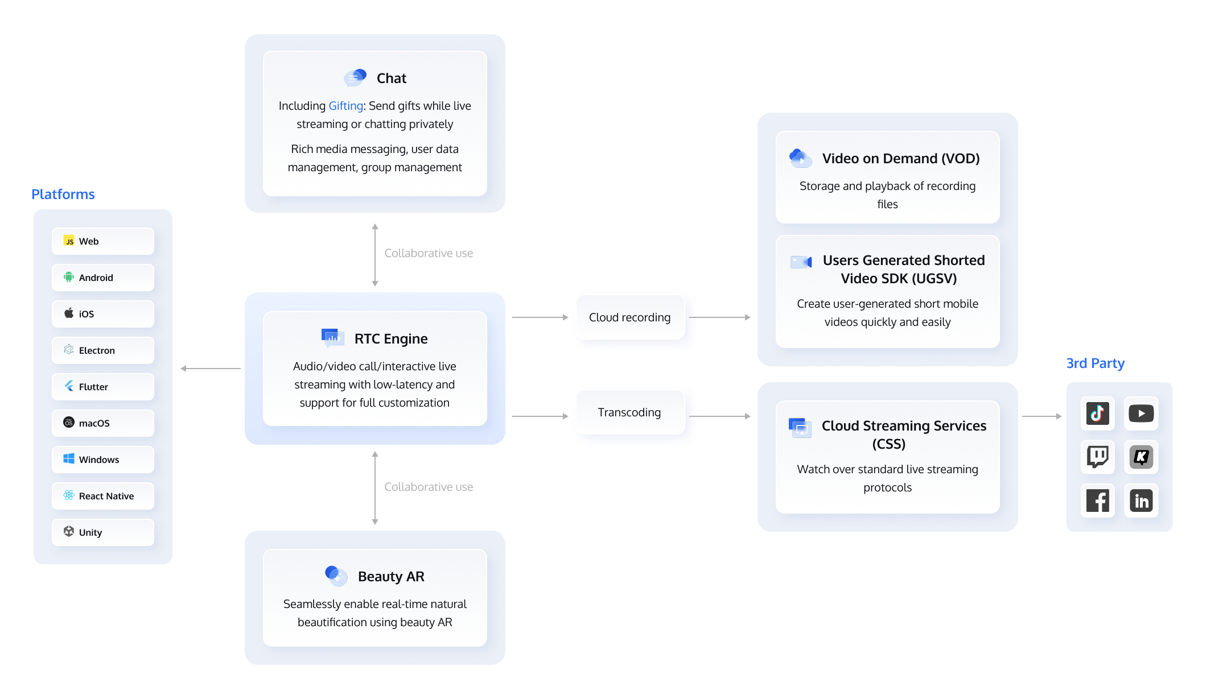Choose the React Native platform item

[103, 496]
